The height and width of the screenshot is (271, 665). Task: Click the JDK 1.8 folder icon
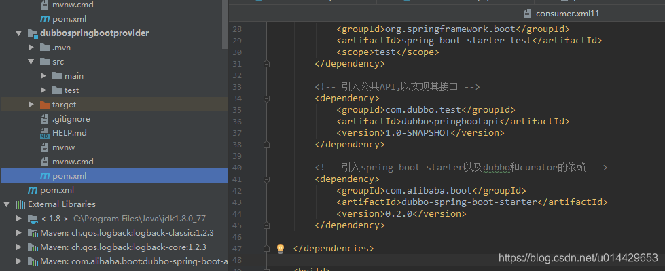coord(32,219)
